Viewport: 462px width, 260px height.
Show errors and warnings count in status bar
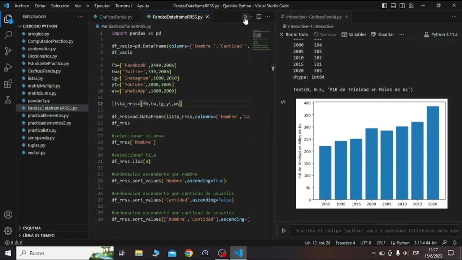(14, 243)
